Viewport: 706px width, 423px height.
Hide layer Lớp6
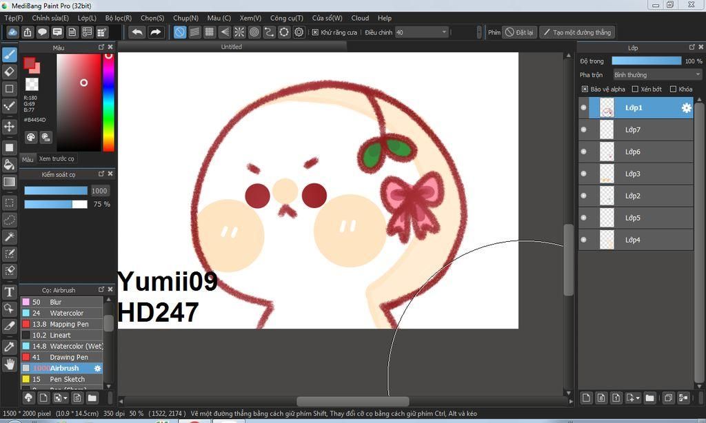583,152
